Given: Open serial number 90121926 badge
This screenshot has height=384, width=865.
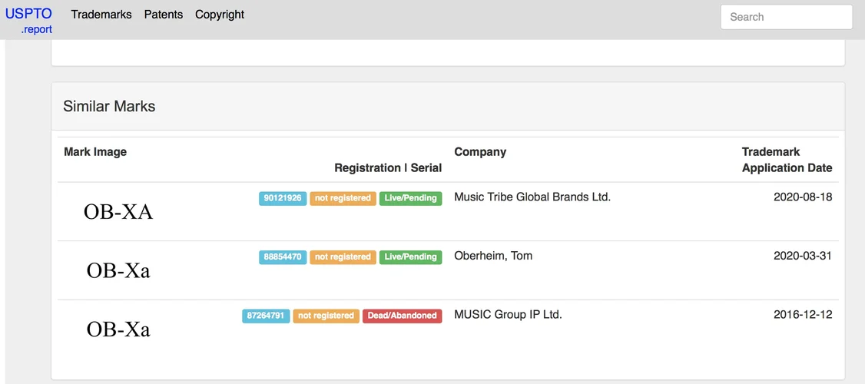Looking at the screenshot, I should (x=283, y=198).
